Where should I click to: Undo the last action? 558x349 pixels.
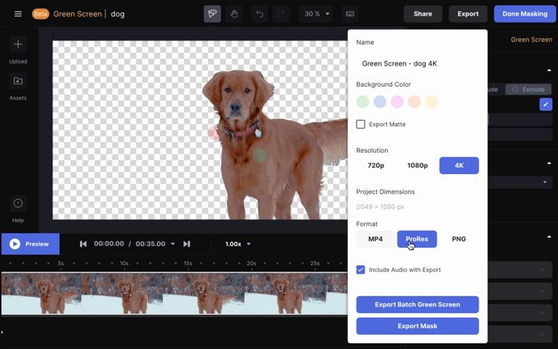pyautogui.click(x=259, y=14)
